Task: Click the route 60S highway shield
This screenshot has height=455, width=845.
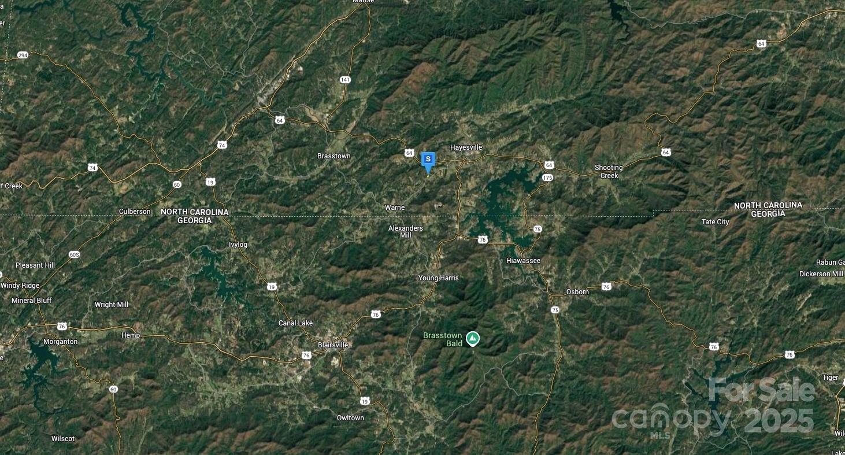Action: [74, 254]
